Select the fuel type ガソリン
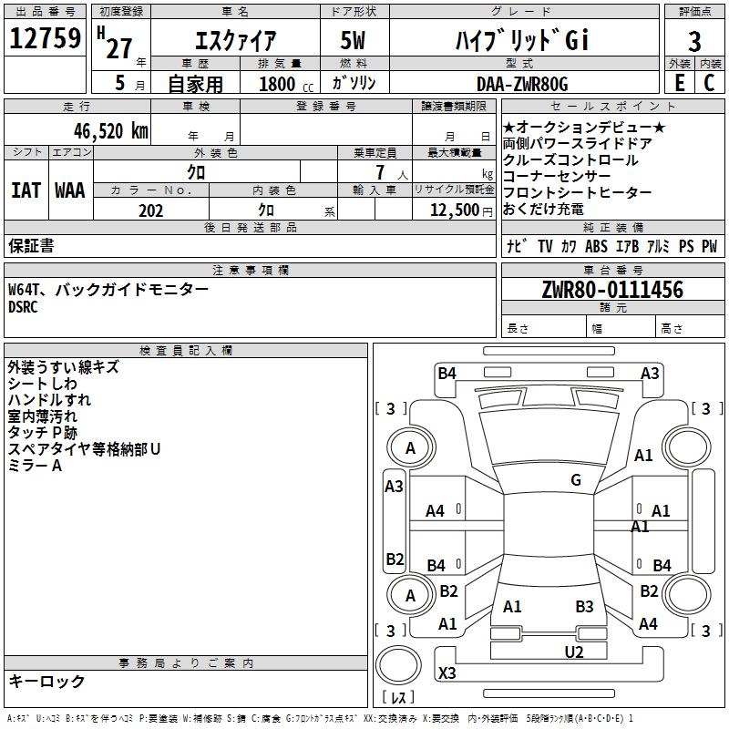Viewport: 729px width, 729px height. [354, 83]
